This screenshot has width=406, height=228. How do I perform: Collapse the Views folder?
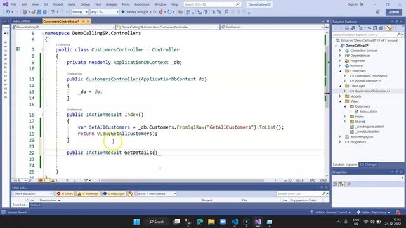pos(340,101)
